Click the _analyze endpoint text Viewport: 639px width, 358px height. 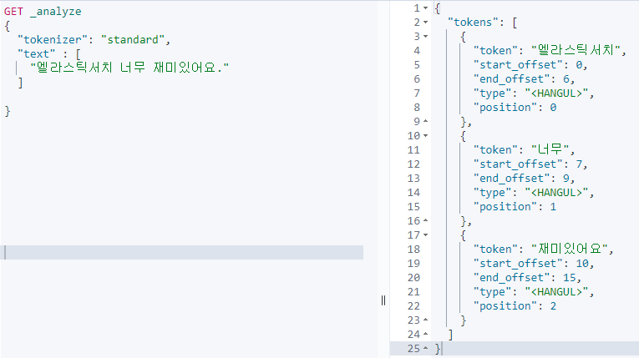[56, 12]
